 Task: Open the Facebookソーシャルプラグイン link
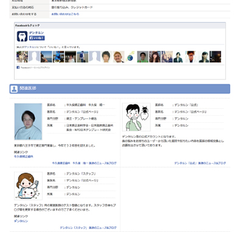pyautogui.click(x=35, y=67)
